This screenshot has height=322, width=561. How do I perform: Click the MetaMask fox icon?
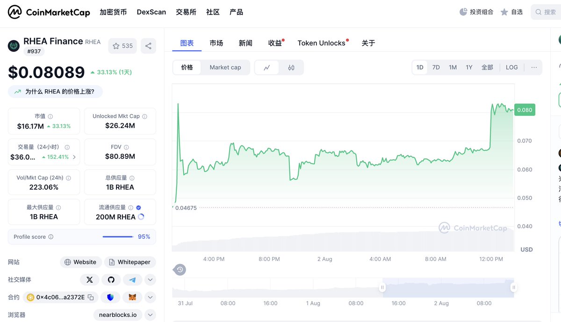[132, 297]
